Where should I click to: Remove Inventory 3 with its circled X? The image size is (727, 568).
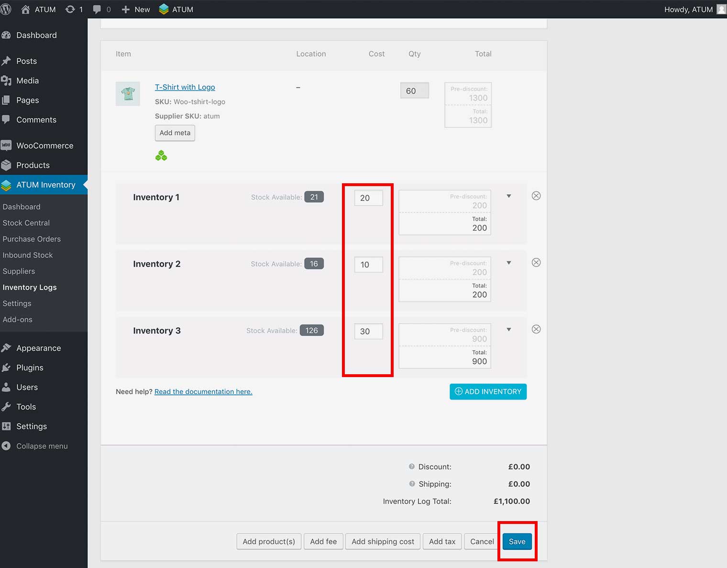[536, 329]
